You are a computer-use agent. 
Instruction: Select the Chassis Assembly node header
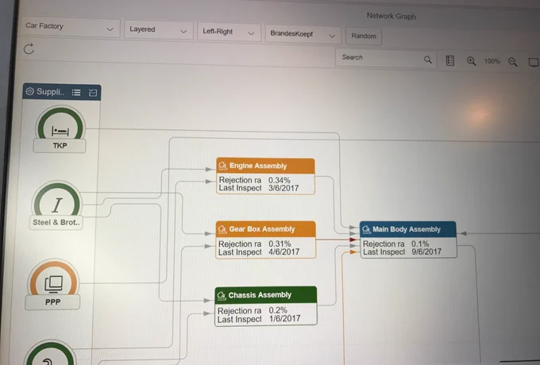pyautogui.click(x=266, y=295)
